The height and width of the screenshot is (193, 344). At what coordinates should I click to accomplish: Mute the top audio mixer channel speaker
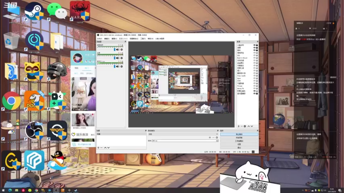117,50
